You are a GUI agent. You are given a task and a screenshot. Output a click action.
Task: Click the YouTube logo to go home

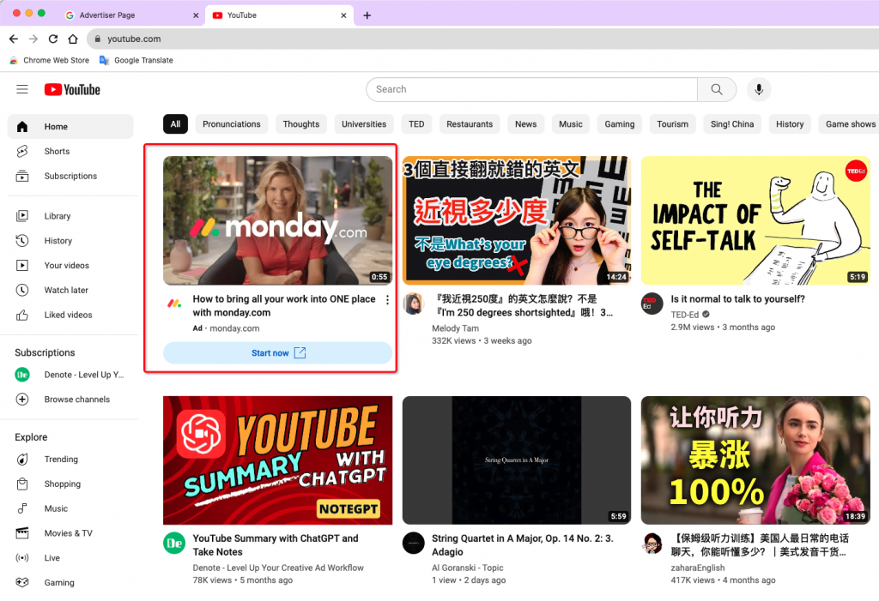pyautogui.click(x=71, y=89)
